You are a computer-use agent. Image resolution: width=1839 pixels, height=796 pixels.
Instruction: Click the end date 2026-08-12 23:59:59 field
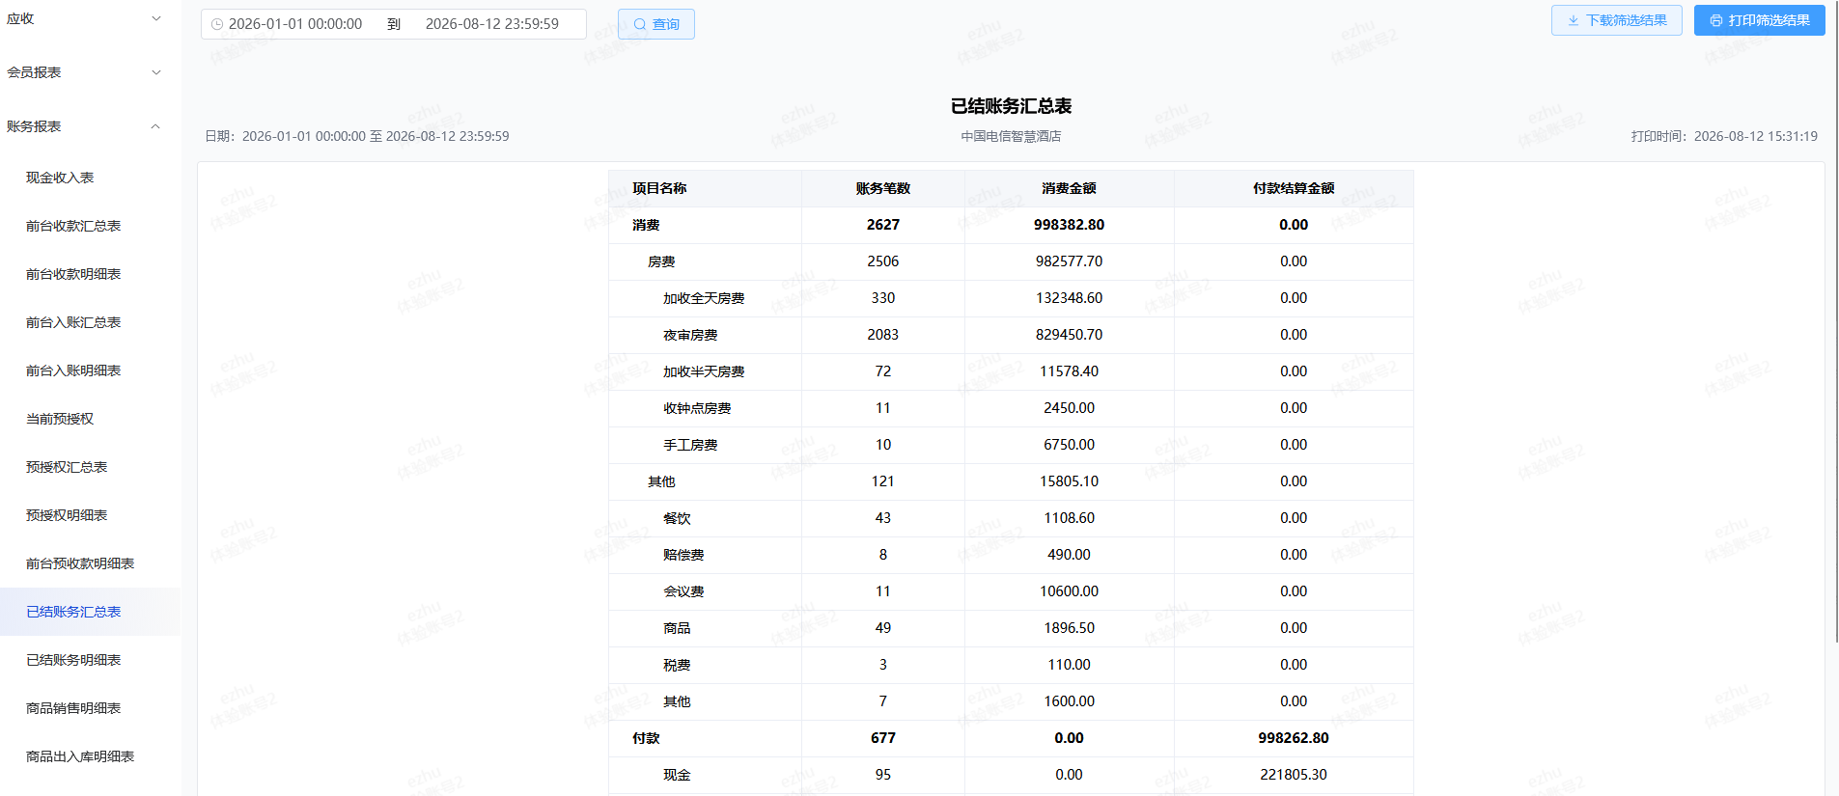coord(492,24)
